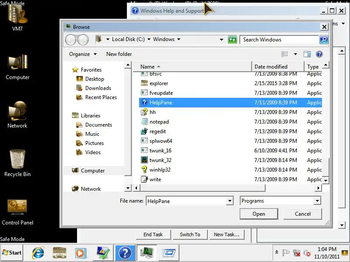Click the Search Windows input field
350x262 pixels.
(x=279, y=40)
